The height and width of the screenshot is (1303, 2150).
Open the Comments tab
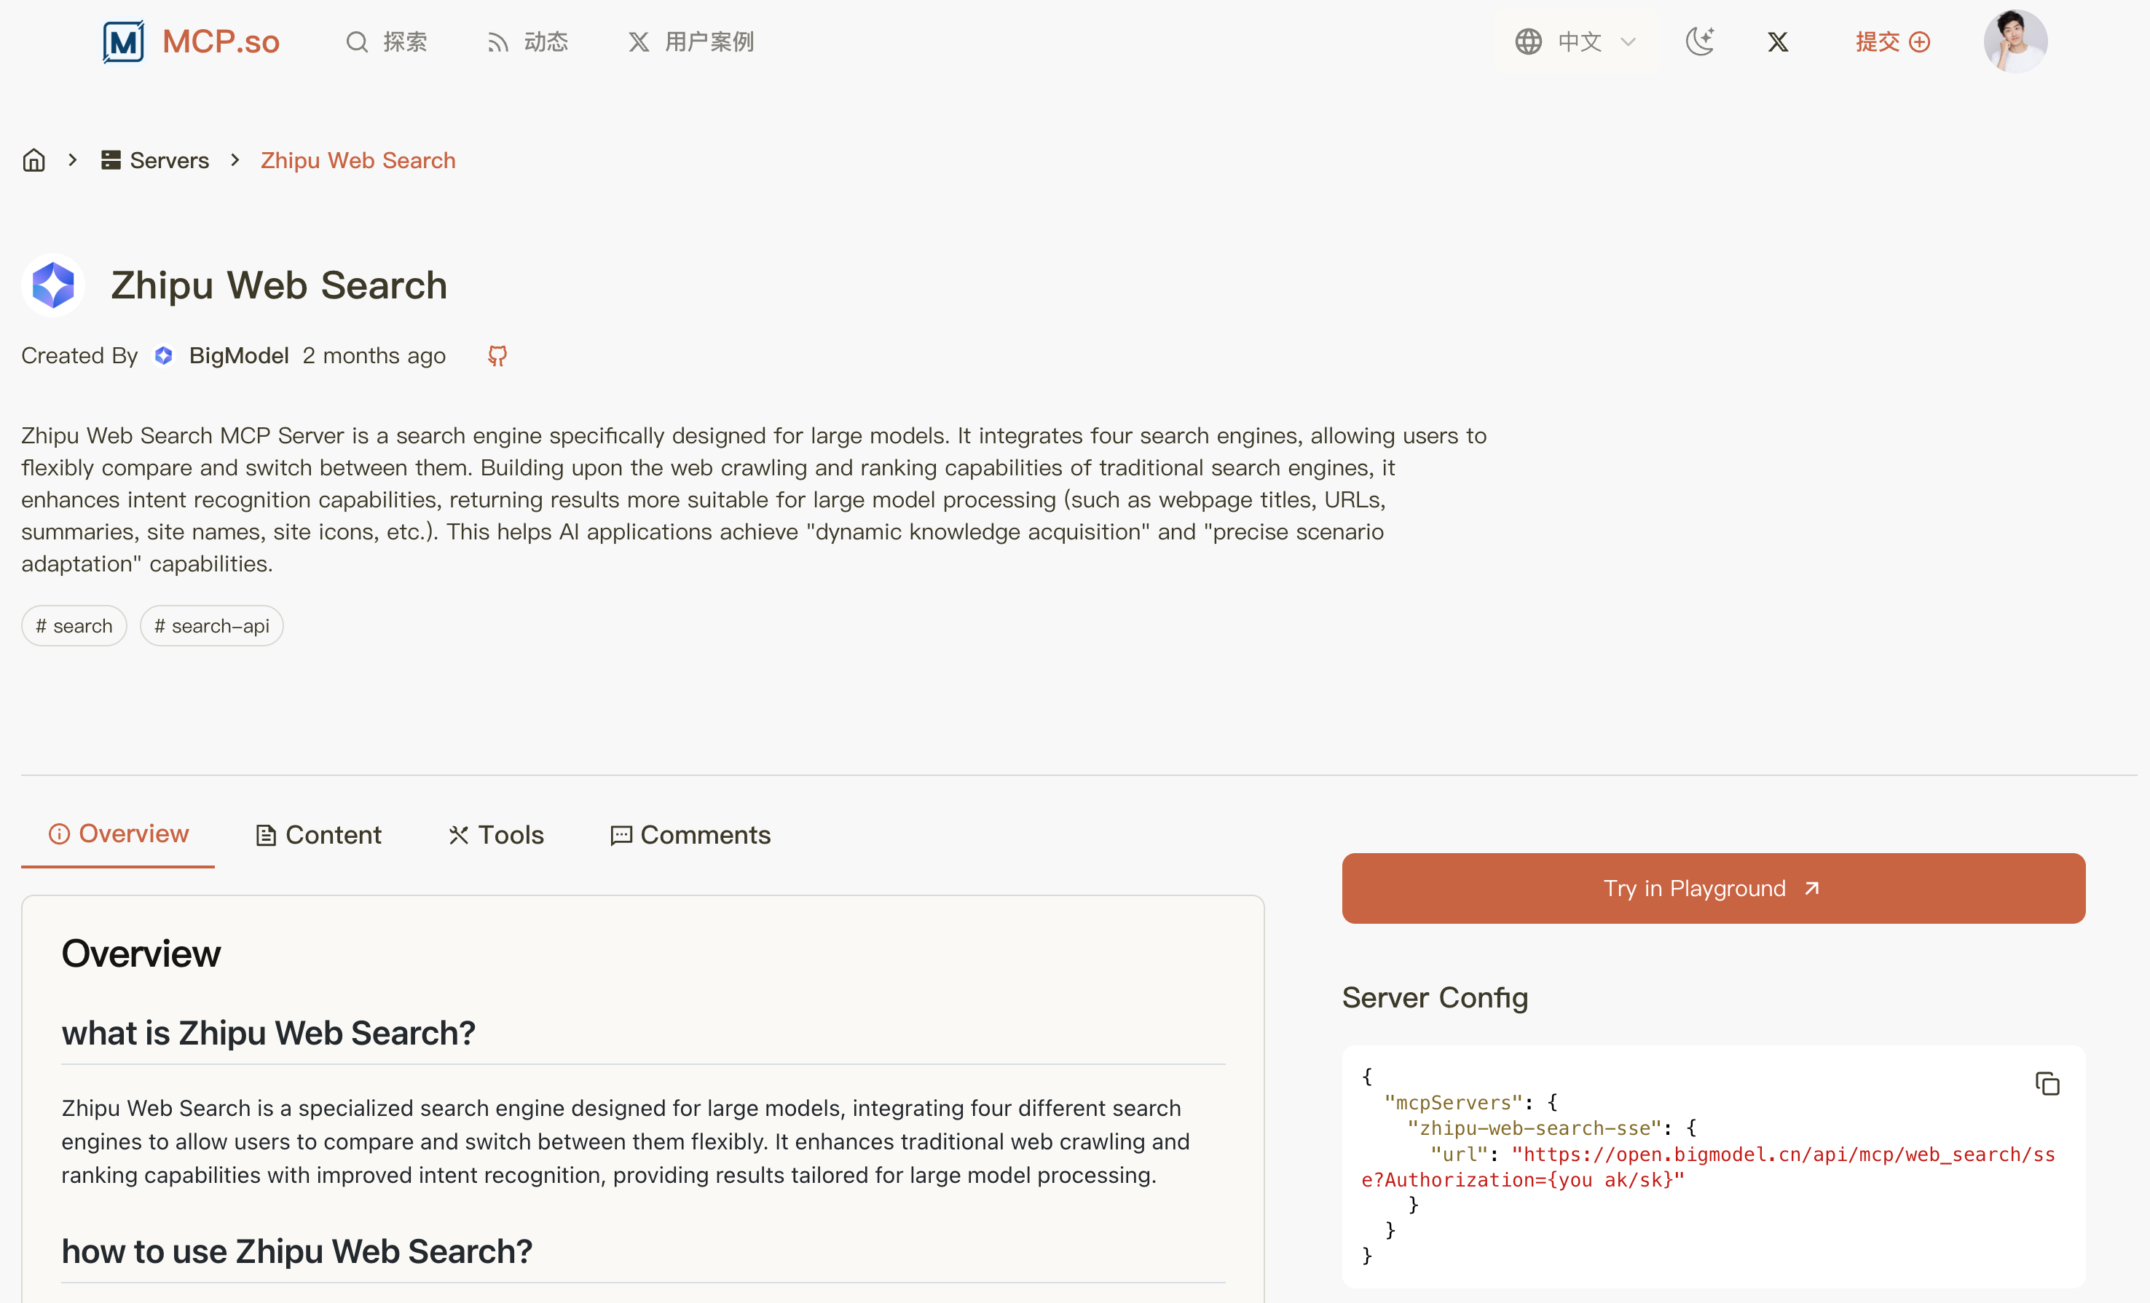690,835
